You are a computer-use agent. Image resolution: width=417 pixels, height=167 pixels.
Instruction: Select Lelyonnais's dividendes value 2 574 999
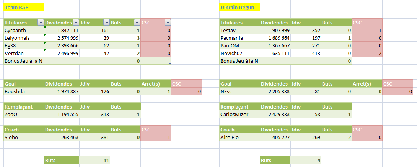click(x=62, y=38)
